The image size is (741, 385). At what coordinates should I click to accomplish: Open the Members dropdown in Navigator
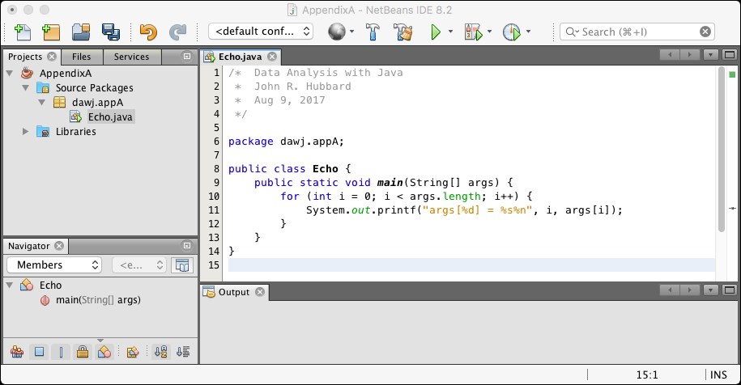tap(53, 264)
